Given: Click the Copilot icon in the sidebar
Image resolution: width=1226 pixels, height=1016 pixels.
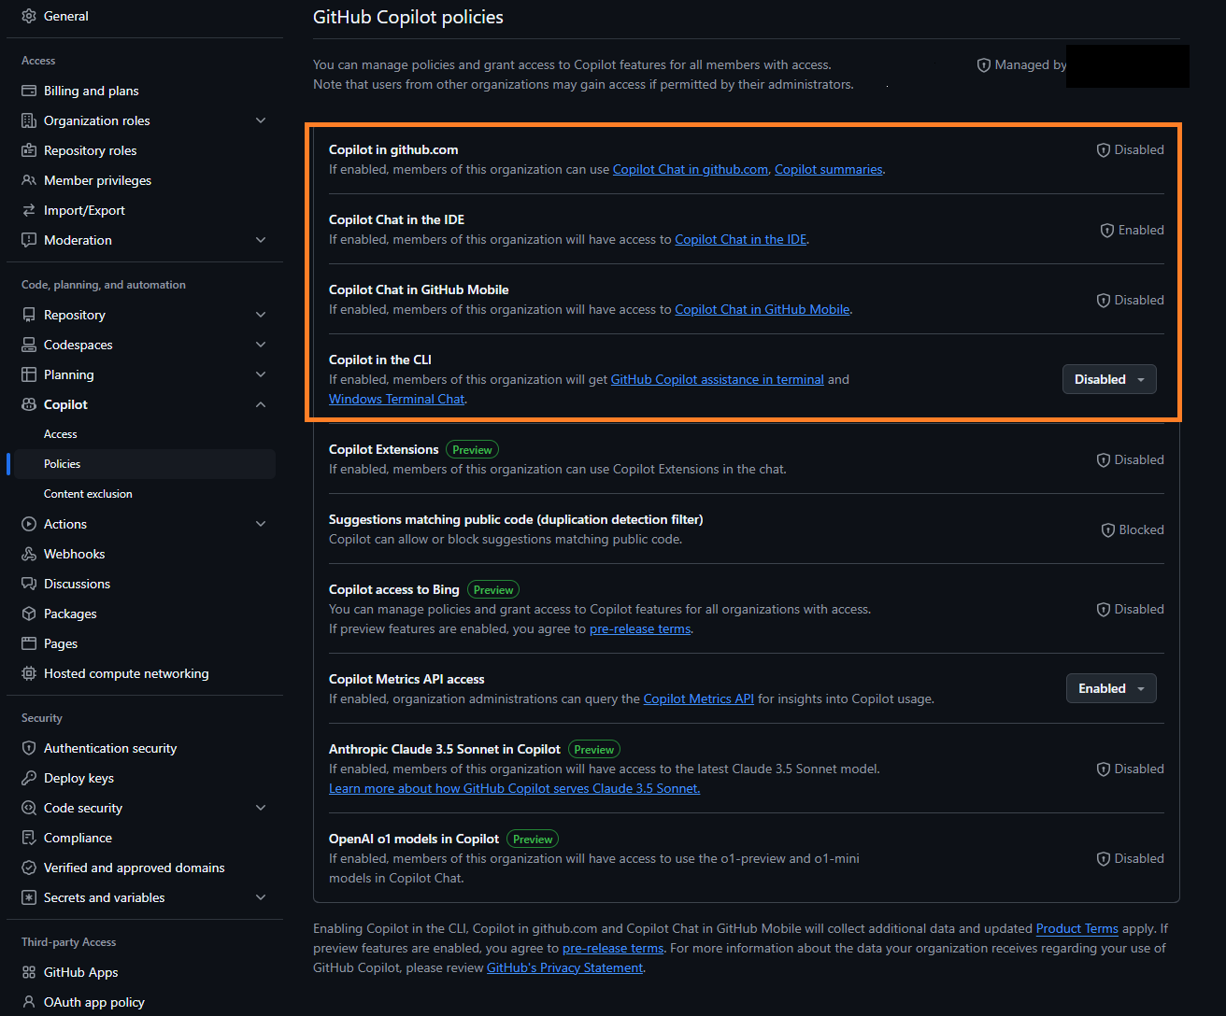Looking at the screenshot, I should [29, 404].
